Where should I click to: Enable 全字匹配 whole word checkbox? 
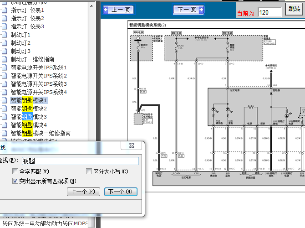pos(15,171)
